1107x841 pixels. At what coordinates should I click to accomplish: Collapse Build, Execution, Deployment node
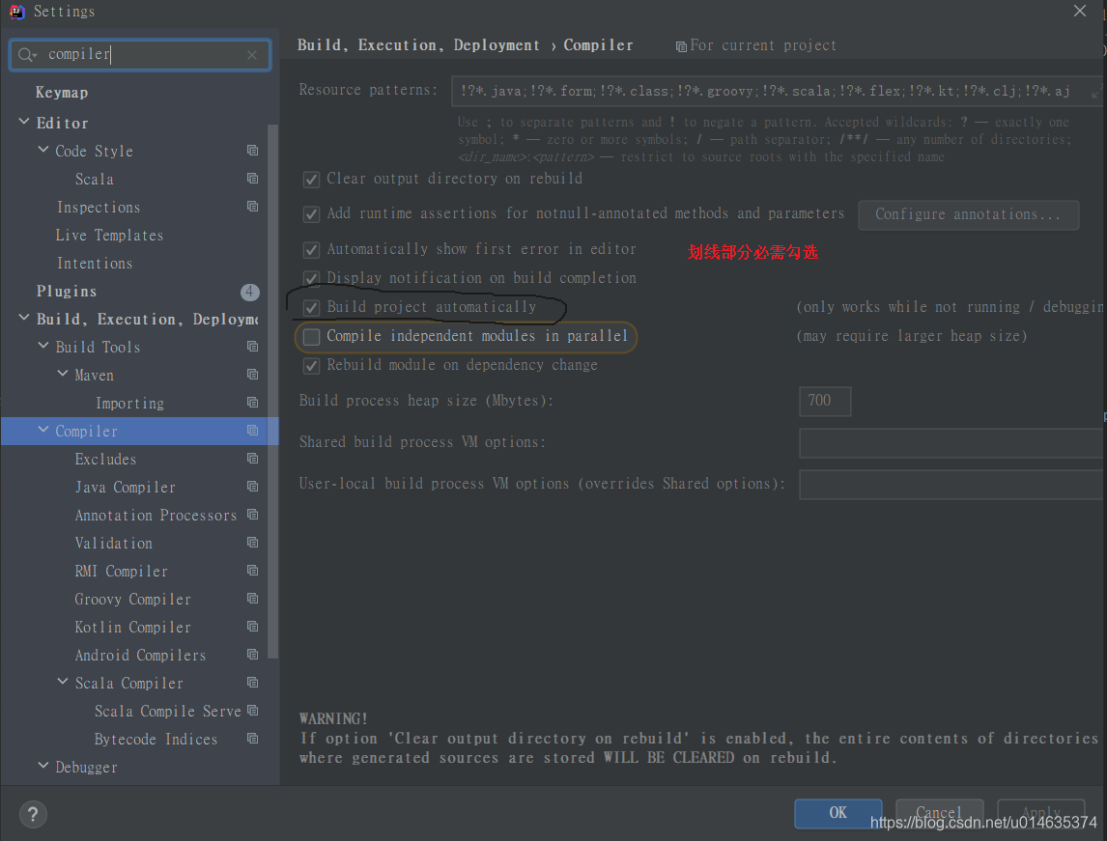point(24,319)
